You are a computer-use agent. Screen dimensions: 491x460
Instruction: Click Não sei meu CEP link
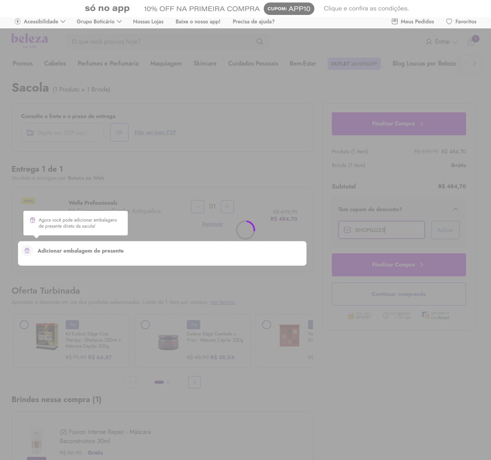[x=155, y=132]
